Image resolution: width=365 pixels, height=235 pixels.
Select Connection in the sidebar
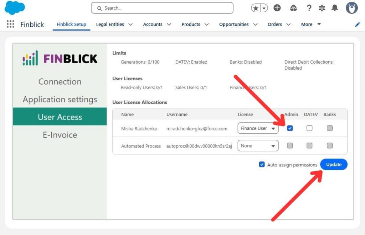coord(60,81)
